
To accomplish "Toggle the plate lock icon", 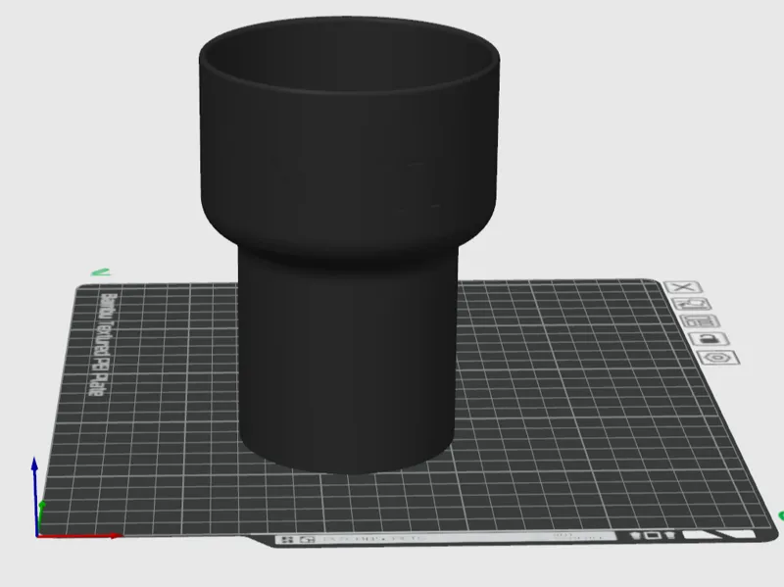I will point(709,339).
